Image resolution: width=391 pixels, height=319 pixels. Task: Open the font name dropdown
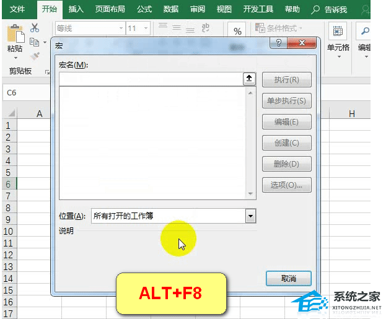[x=121, y=28]
